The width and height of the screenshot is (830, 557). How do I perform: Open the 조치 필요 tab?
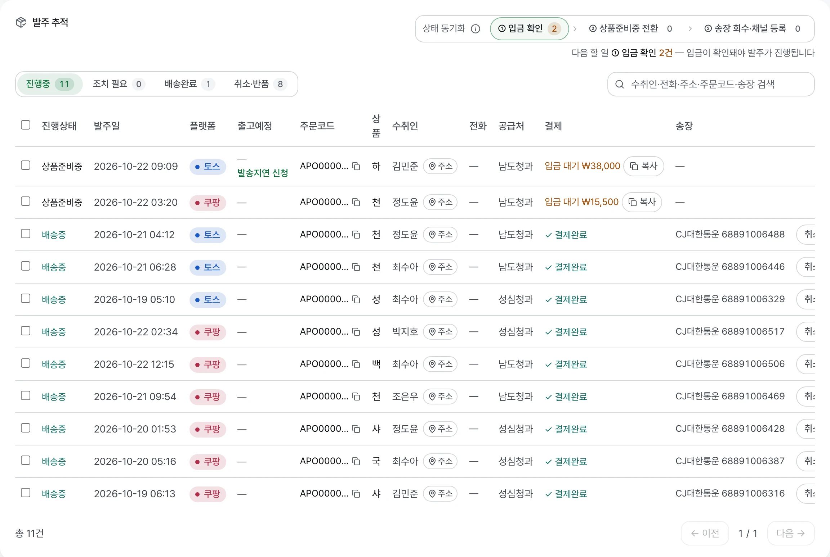click(x=119, y=84)
